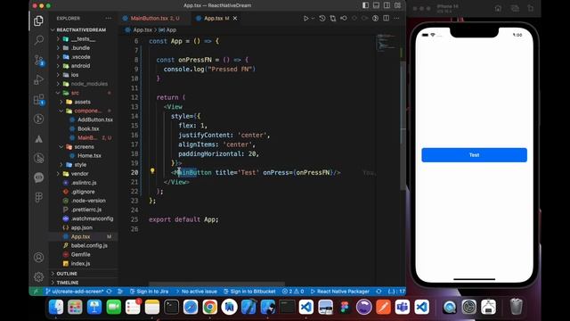Click the history clock icon in editor toolbar
Viewport: 570px width, 321px height.
tap(322, 18)
